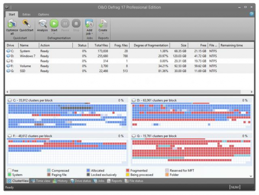Screen dimensions: 259x195
Task: Select the 'Volume' name cell for F:
Action: pyautogui.click(x=25, y=66)
